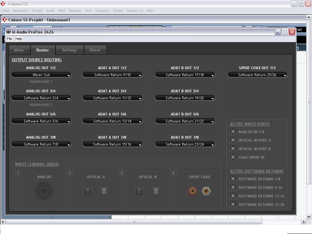Click the gray S/PDIF coax connector icon

tap(206, 191)
